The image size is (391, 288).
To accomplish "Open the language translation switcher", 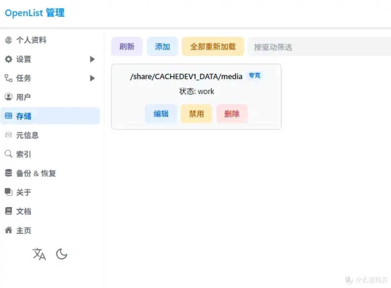I will coord(39,254).
